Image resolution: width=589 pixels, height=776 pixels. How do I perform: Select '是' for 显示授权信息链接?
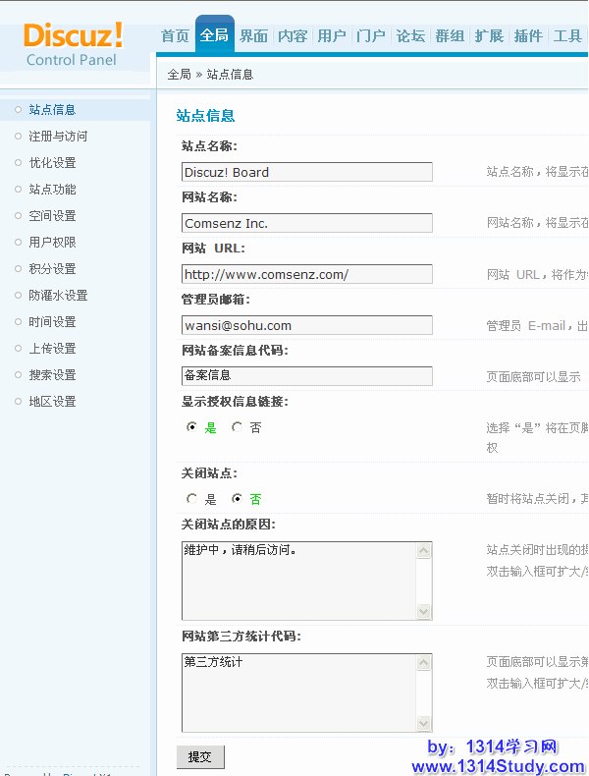pos(191,428)
